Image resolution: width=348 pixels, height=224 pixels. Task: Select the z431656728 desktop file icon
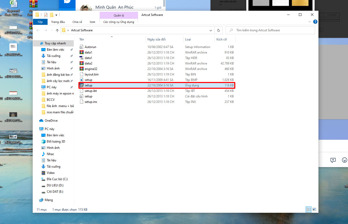pyautogui.click(x=13, y=117)
